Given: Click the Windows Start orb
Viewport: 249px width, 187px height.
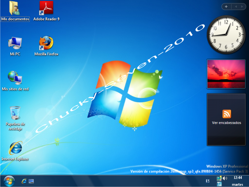Looking at the screenshot, I should pyautogui.click(x=9, y=181).
